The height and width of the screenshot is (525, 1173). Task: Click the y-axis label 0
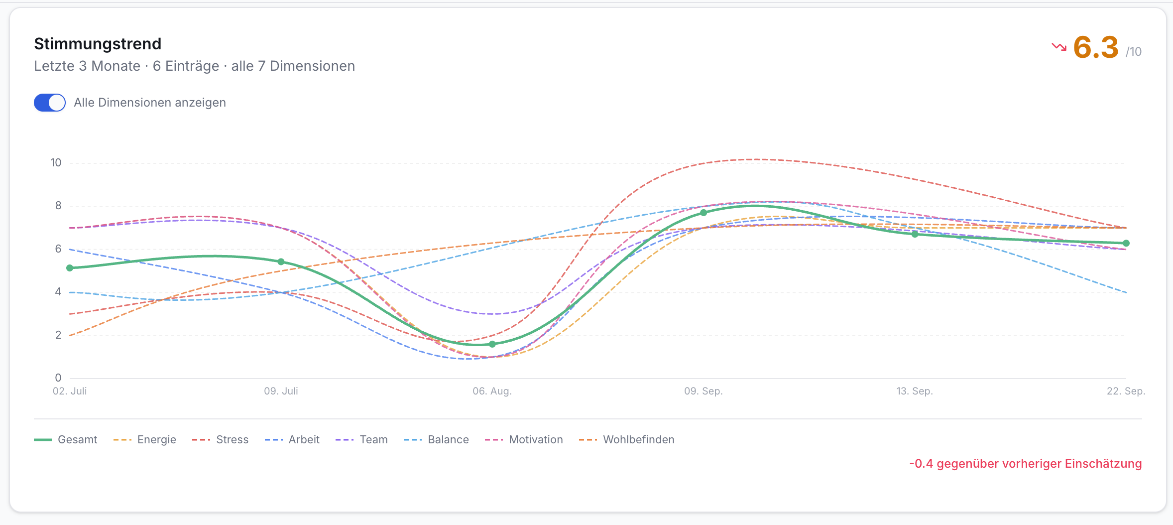58,378
